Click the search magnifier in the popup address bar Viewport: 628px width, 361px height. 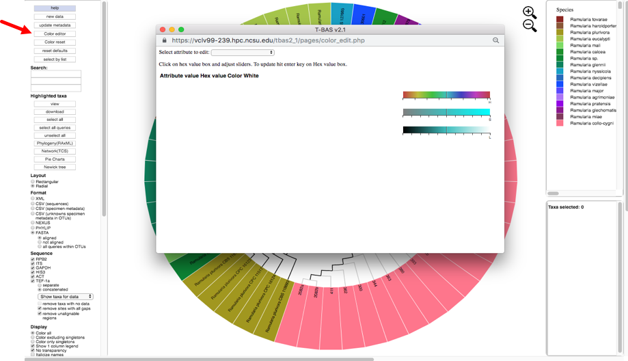click(x=496, y=40)
